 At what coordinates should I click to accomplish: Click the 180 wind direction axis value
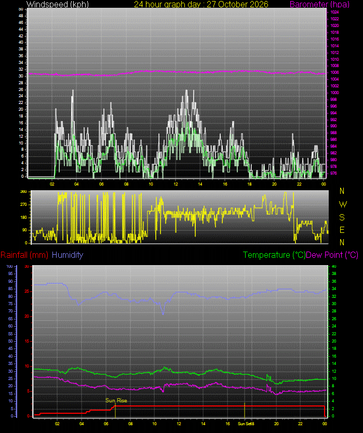click(24, 217)
